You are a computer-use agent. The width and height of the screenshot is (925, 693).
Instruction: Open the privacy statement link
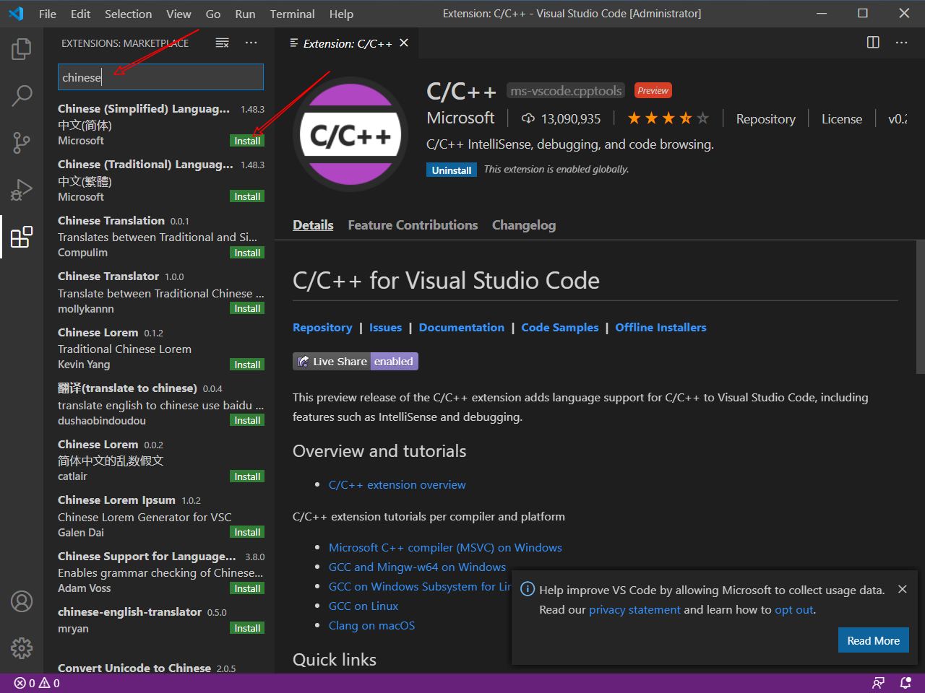pos(634,610)
